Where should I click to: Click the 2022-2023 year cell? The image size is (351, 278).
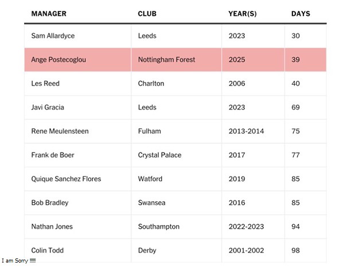[x=246, y=227]
